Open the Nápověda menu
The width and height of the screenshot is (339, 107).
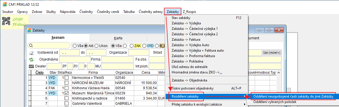click(x=68, y=12)
